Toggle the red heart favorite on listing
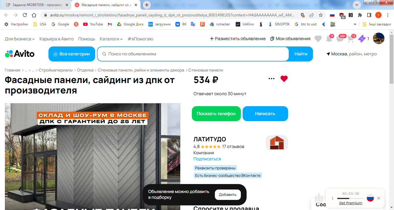 (x=284, y=79)
